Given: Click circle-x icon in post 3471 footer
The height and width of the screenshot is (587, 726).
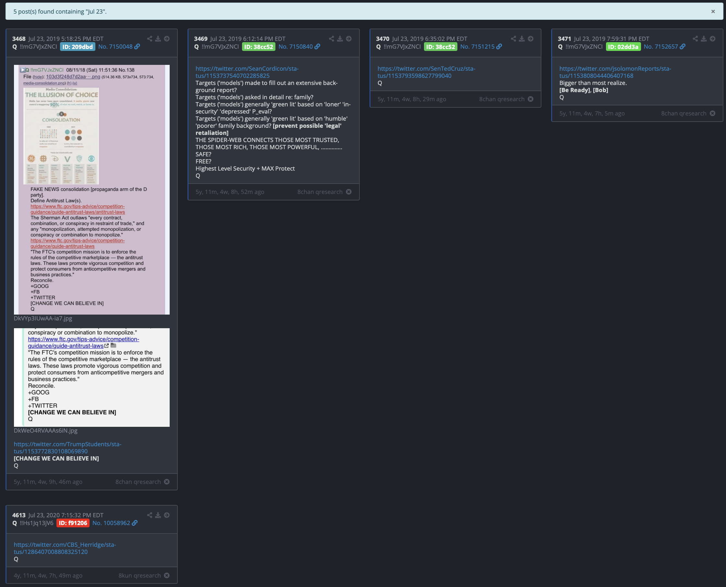Looking at the screenshot, I should [712, 113].
